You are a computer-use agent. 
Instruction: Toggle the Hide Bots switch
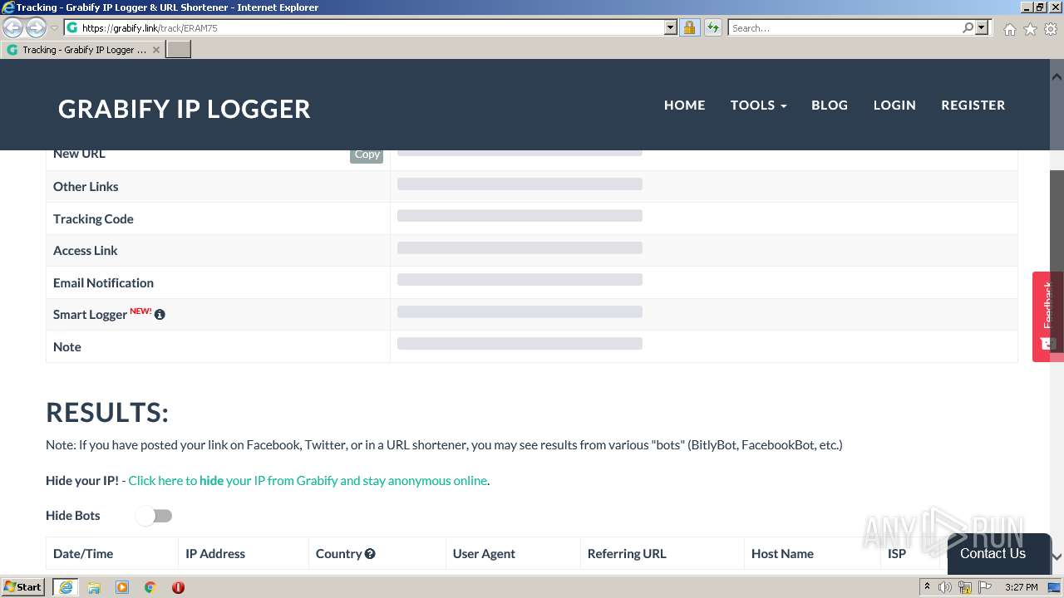(x=155, y=516)
